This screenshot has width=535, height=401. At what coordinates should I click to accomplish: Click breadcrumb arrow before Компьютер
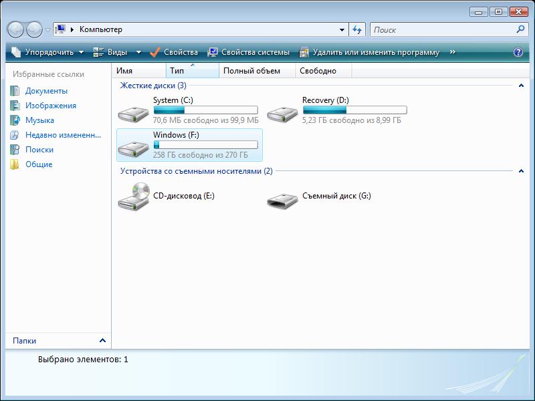72,29
